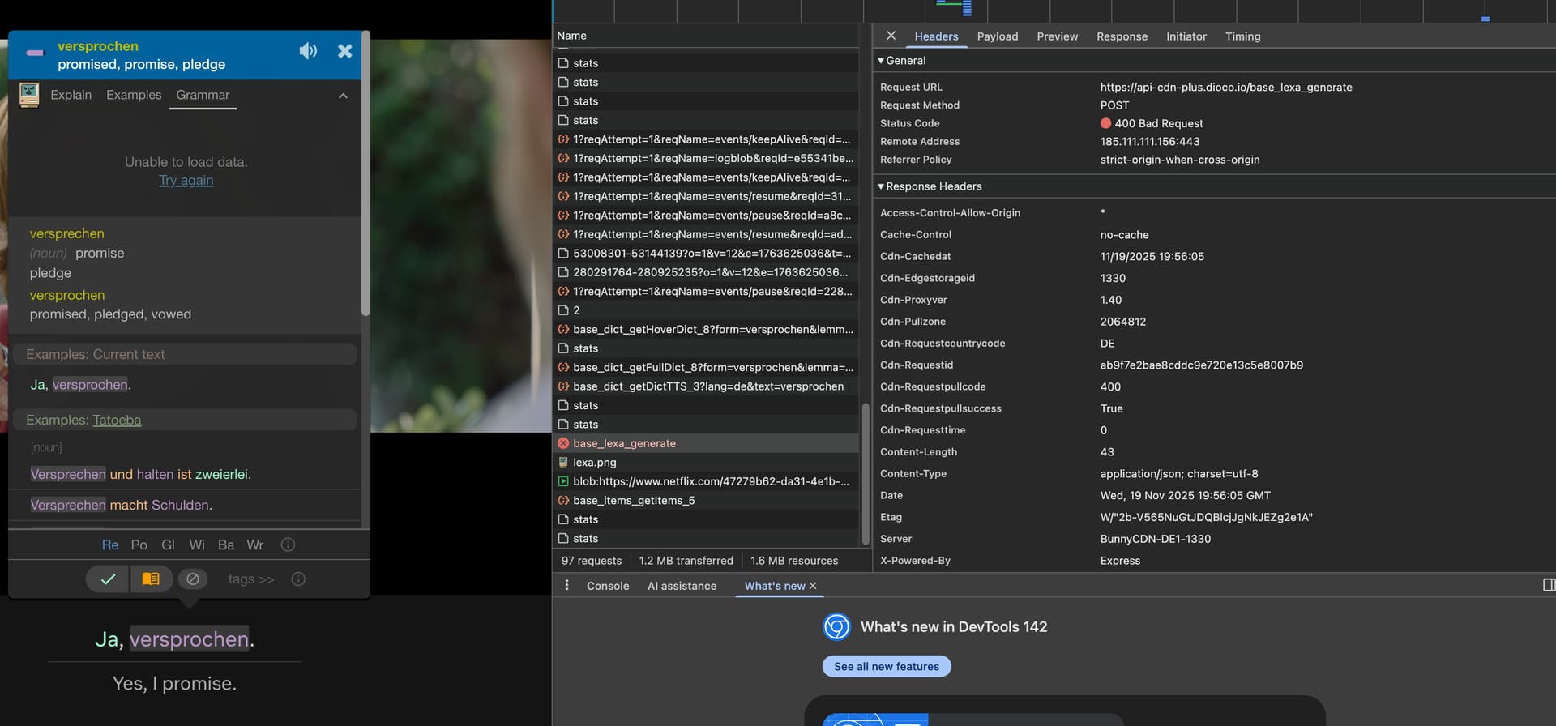Switch to the Payload tab

pyautogui.click(x=997, y=36)
